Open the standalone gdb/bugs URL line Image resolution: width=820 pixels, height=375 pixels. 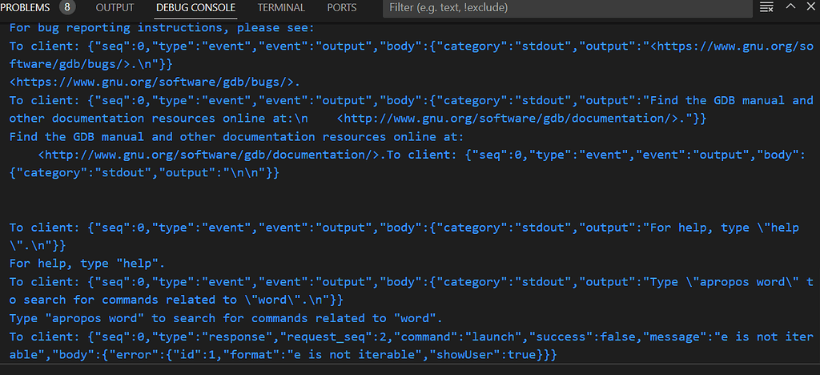click(155, 82)
